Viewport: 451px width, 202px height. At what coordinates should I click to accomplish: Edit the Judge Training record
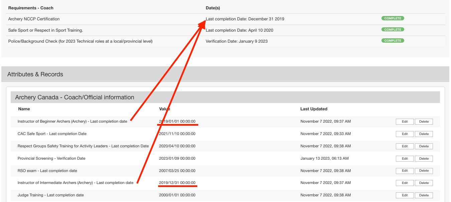405,195
